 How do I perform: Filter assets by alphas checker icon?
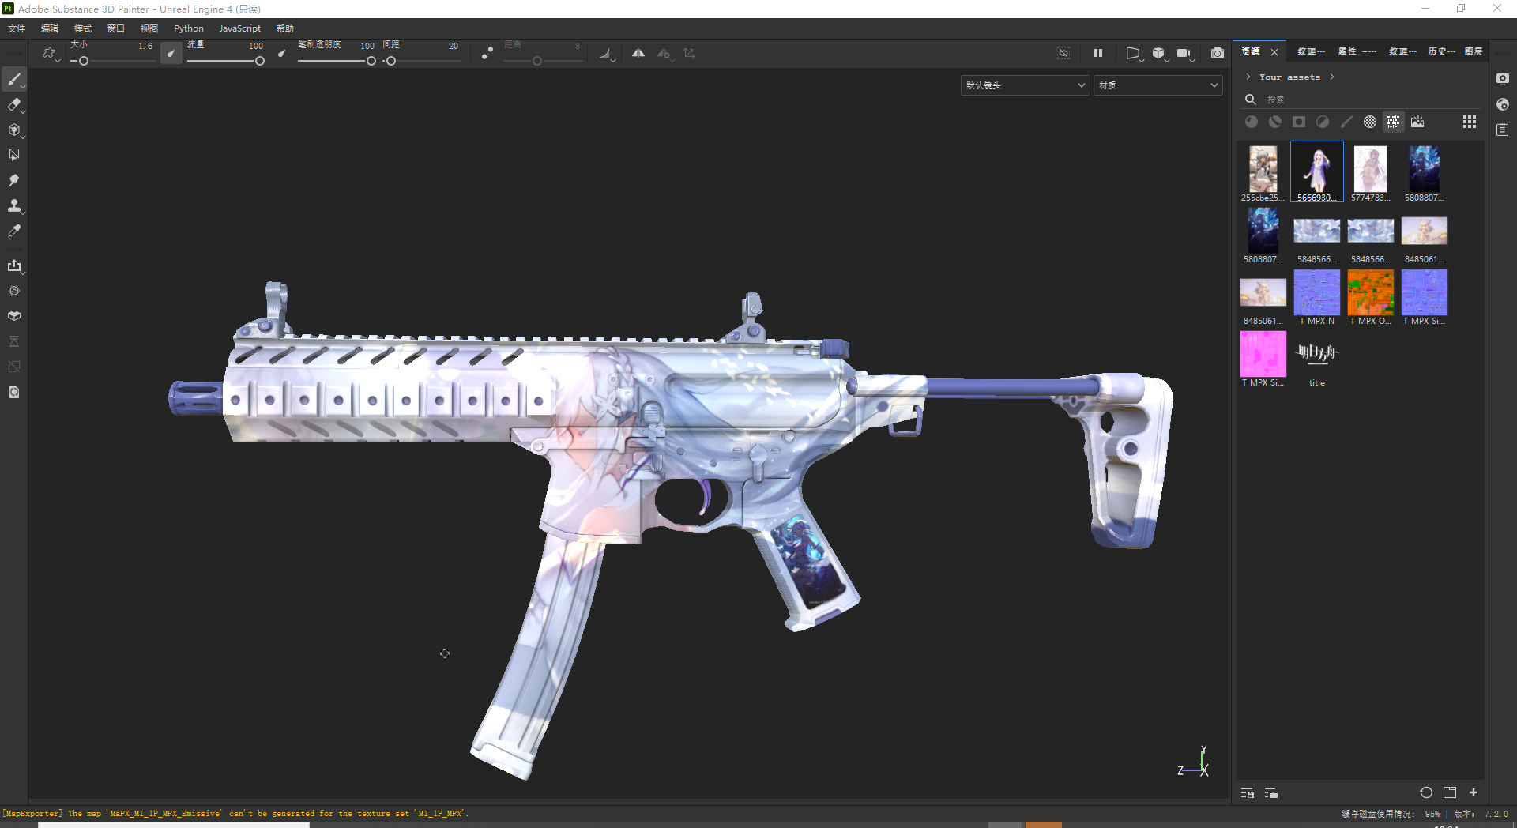click(1370, 122)
